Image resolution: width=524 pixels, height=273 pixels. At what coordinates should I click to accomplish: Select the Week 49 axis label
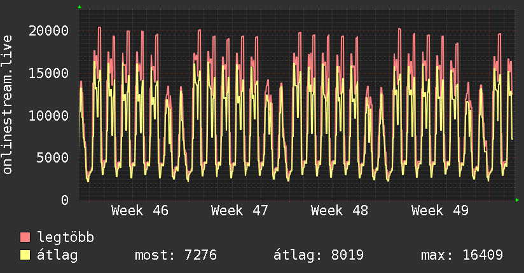tap(440, 210)
